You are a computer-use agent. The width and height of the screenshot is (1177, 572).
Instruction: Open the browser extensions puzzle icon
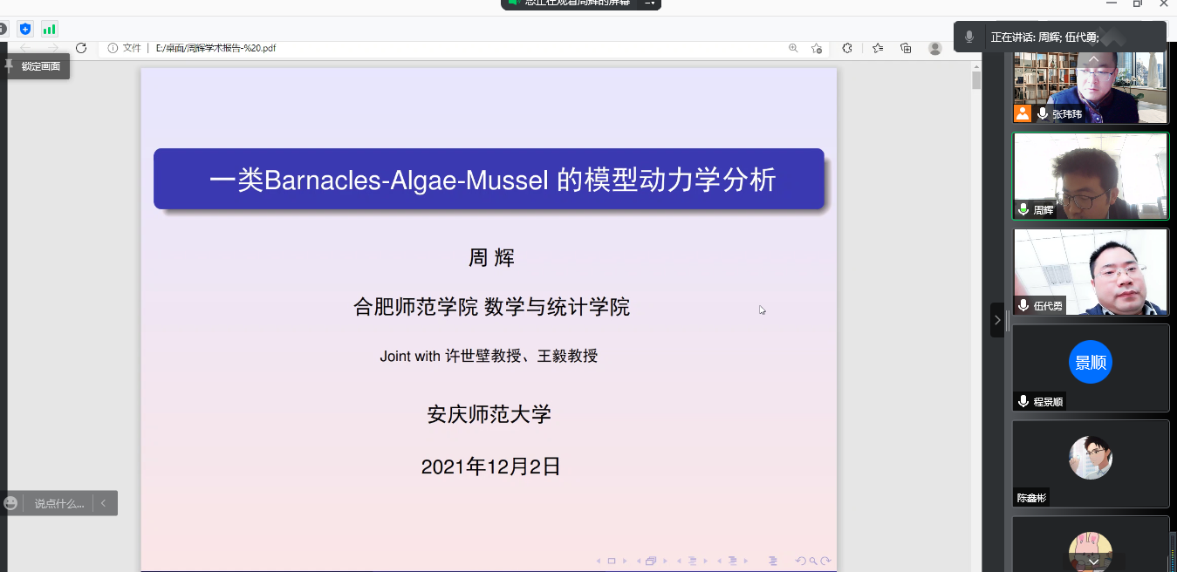point(847,48)
